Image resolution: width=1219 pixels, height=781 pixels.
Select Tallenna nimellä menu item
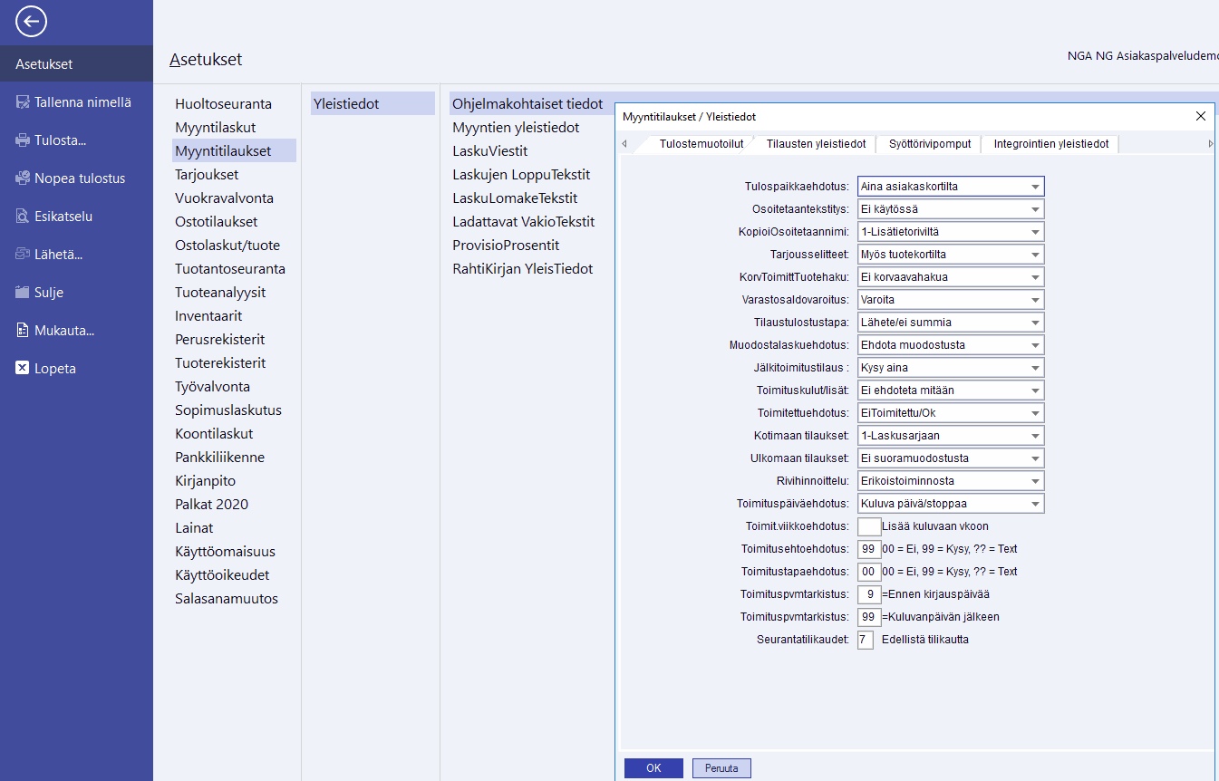(x=76, y=102)
